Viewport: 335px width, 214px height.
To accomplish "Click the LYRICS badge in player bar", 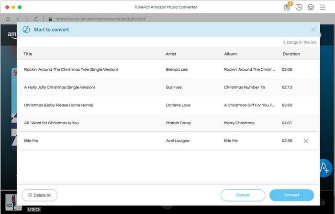I will [x=33, y=209].
